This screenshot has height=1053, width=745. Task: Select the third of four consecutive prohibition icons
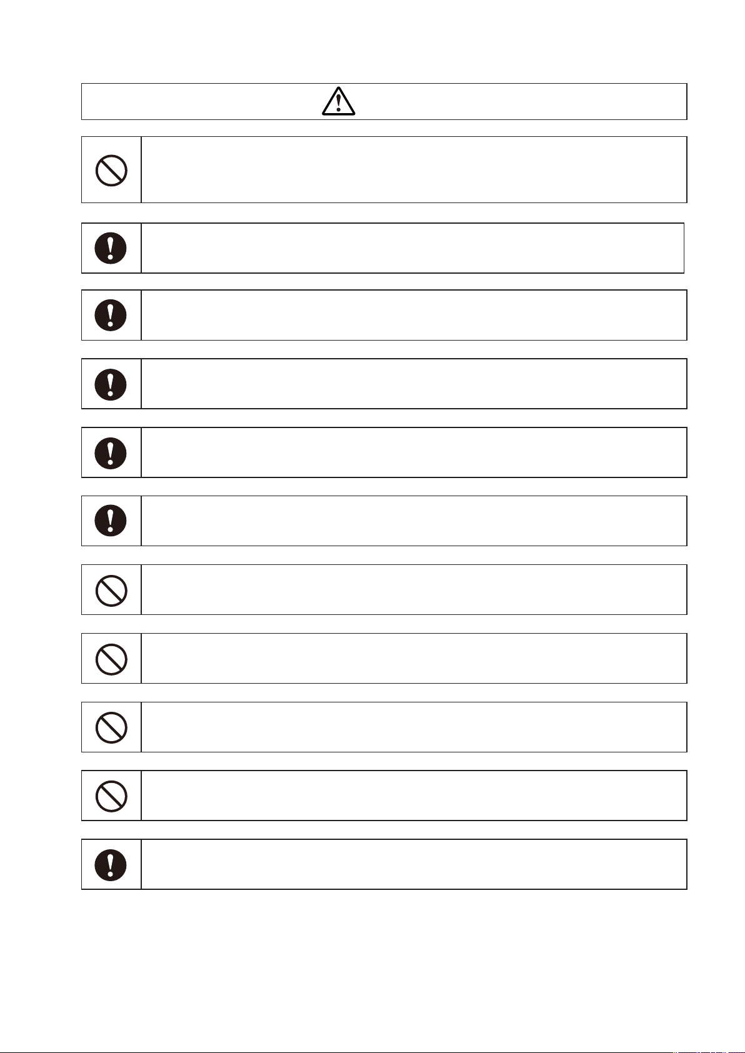point(111,727)
